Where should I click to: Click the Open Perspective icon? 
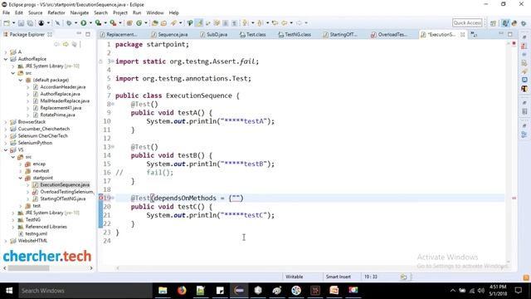click(493, 23)
